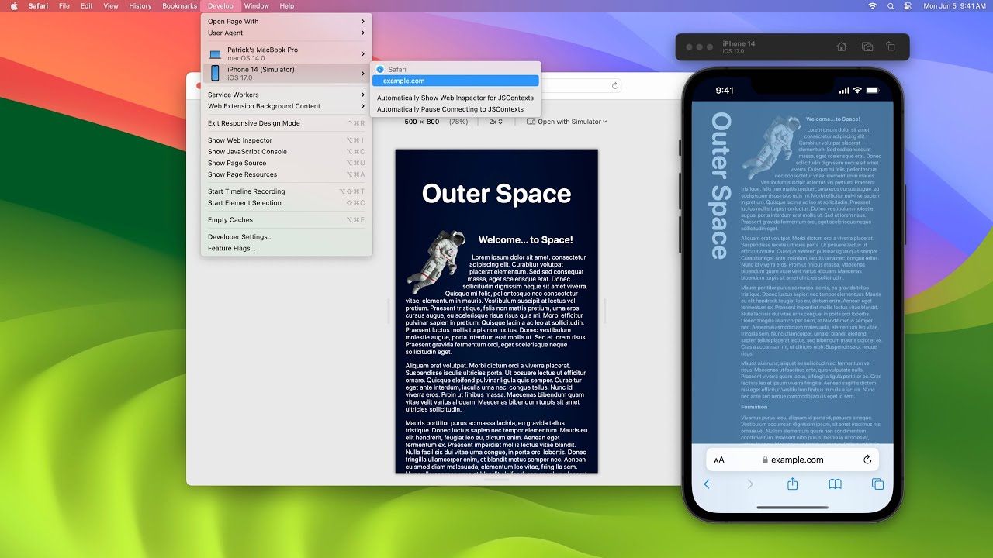Tap example.com address field on iPhone
993x558 pixels.
click(792, 460)
